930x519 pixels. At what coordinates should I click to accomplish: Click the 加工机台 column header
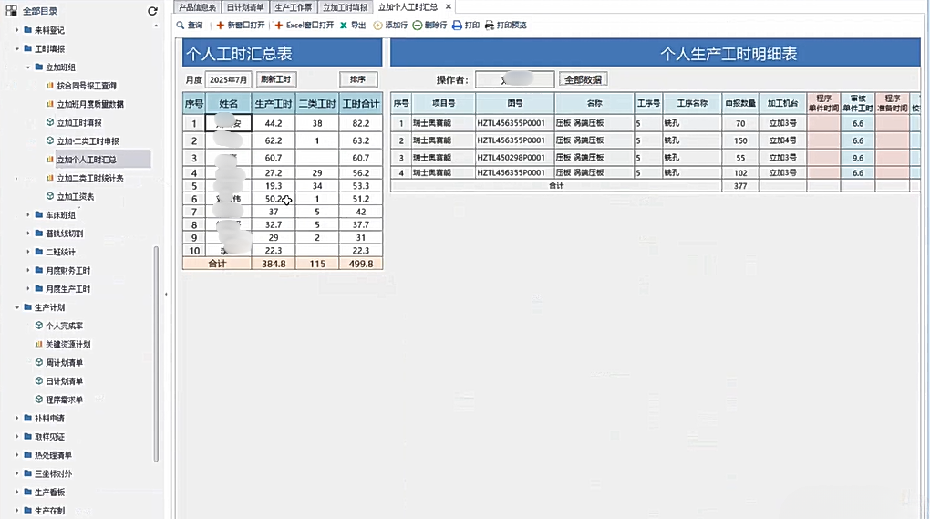(782, 103)
